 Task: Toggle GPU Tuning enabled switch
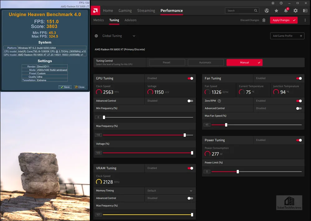pyautogui.click(x=190, y=78)
